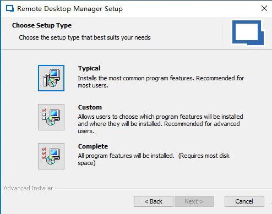Select the Typical setup icon button

(x=51, y=78)
